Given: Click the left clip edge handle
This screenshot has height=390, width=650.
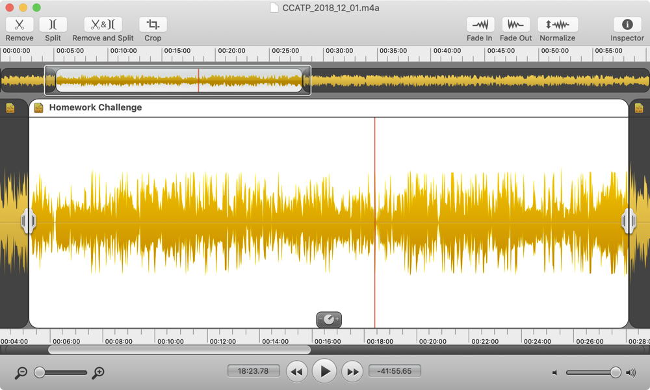Looking at the screenshot, I should (x=28, y=221).
